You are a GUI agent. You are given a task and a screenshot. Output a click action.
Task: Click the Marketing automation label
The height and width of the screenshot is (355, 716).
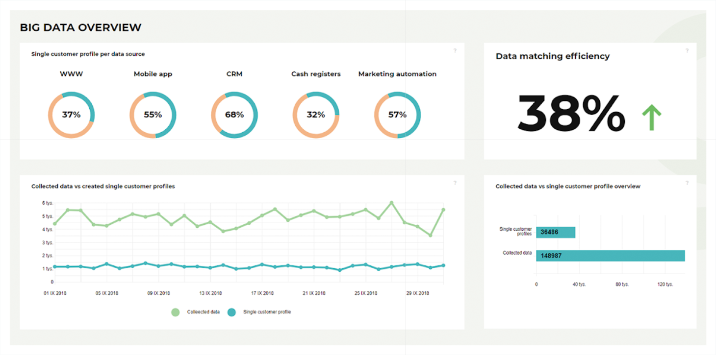[x=397, y=74]
